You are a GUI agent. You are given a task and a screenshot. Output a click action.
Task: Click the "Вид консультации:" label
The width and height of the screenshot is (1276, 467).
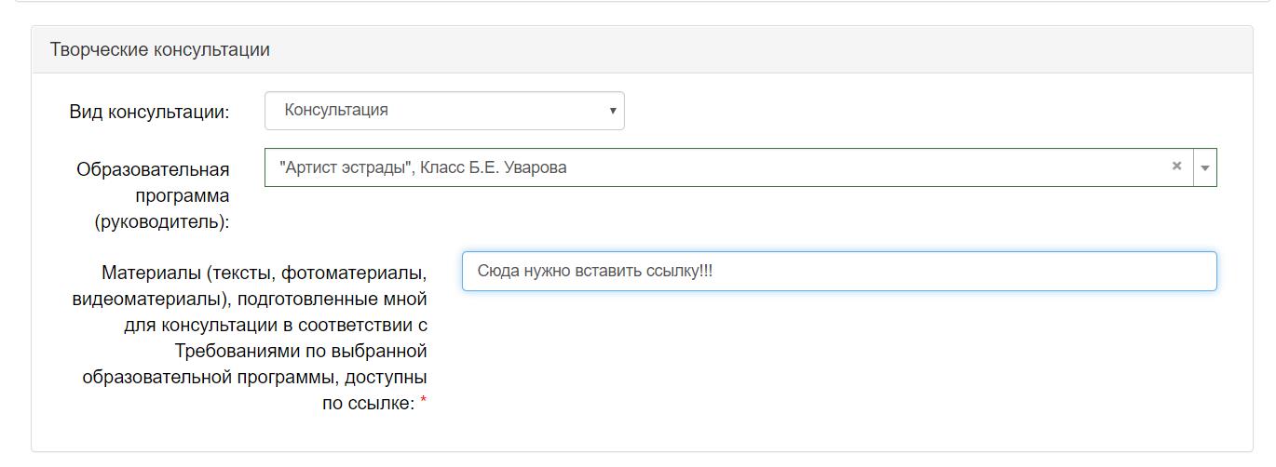(149, 112)
